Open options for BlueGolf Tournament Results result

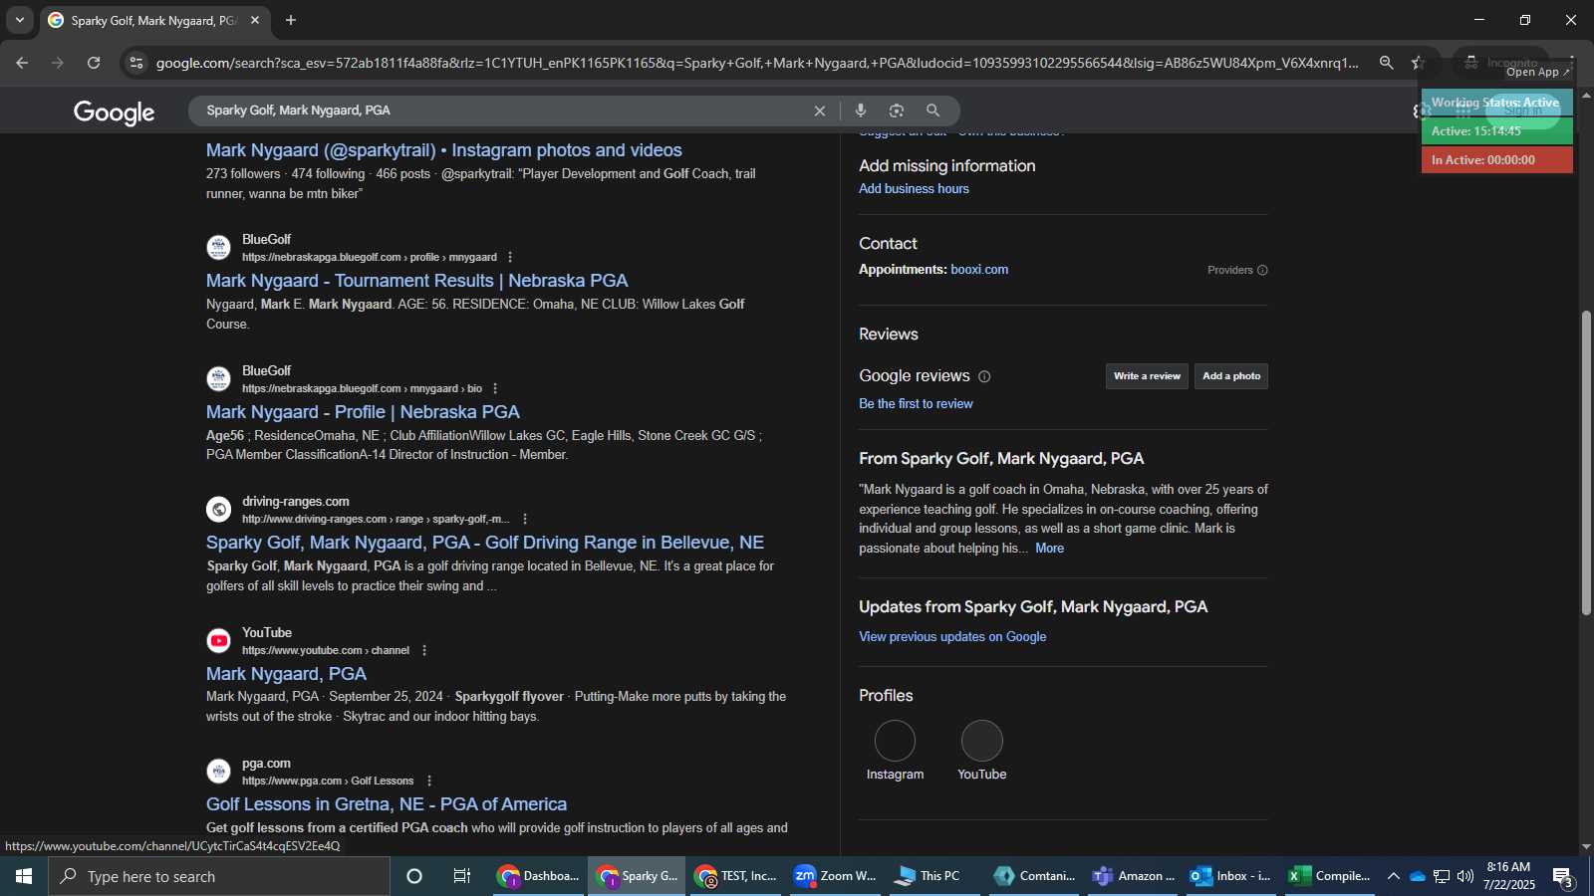511,257
